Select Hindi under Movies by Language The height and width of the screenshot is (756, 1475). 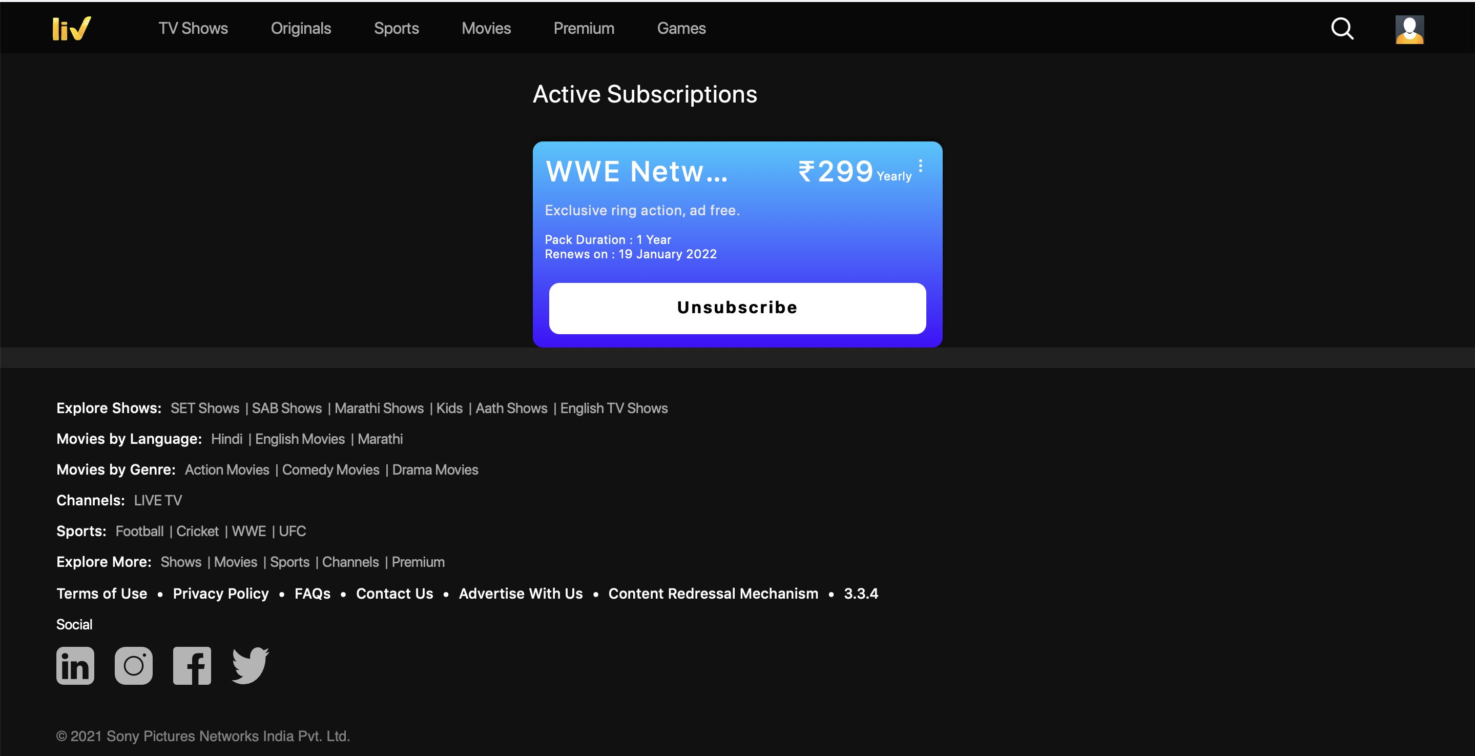pyautogui.click(x=227, y=439)
